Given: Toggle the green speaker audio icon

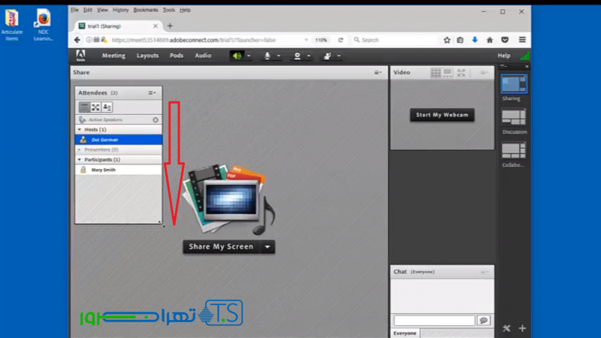Looking at the screenshot, I should point(237,56).
